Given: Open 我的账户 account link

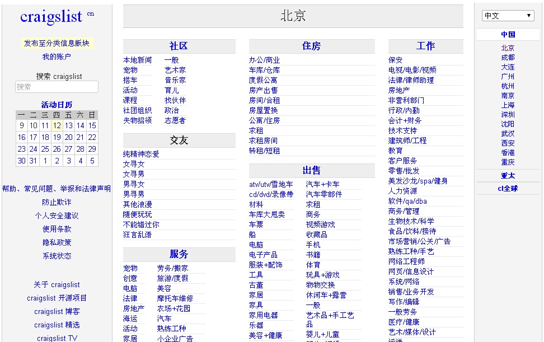Looking at the screenshot, I should [57, 57].
